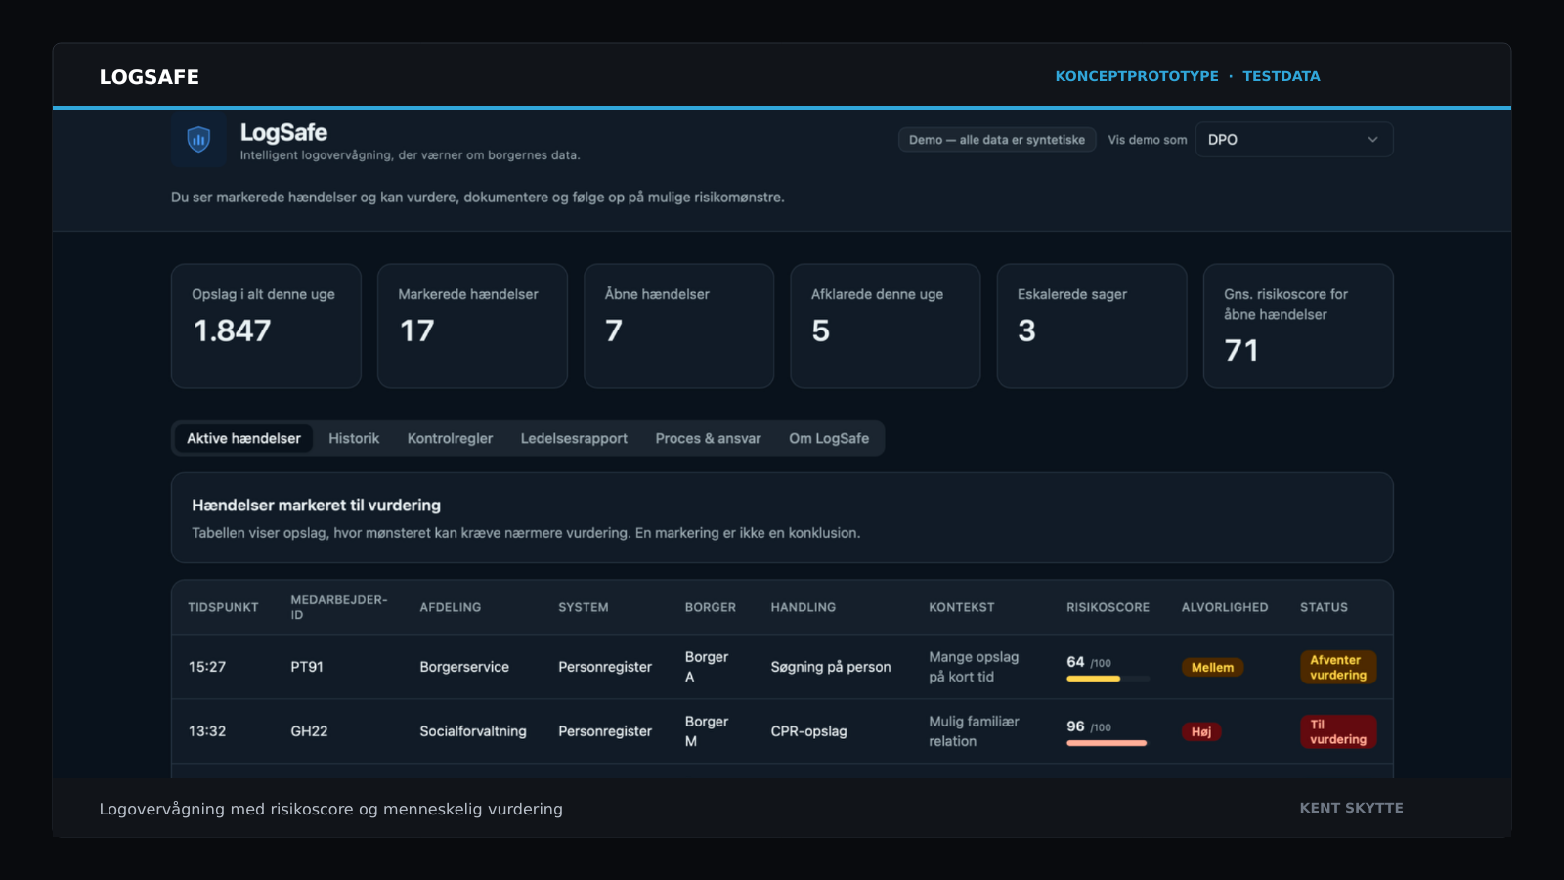
Task: Click the KENT SKYTTE footer name
Action: click(x=1351, y=808)
